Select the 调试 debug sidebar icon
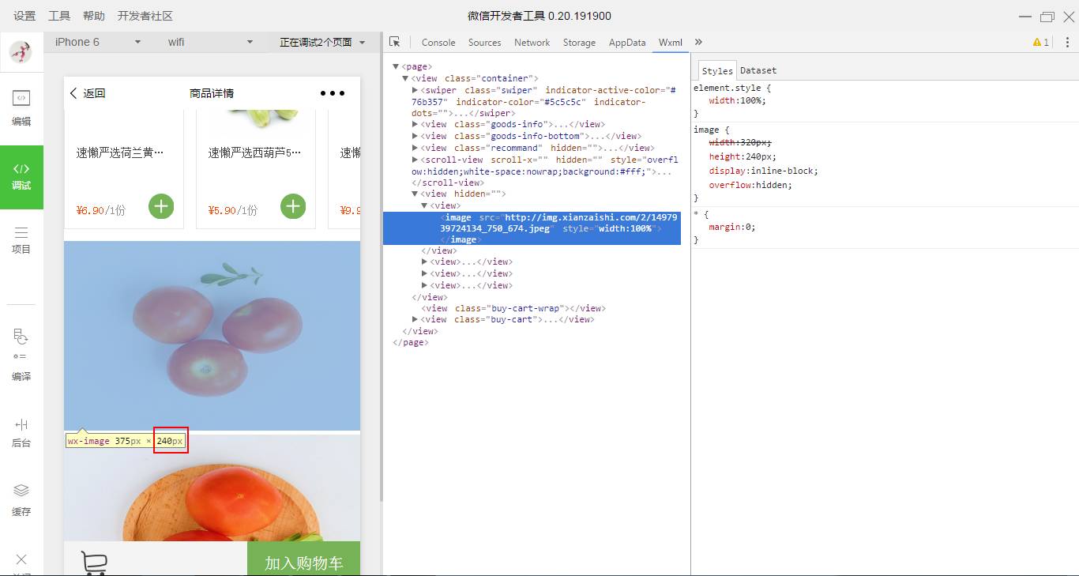Image resolution: width=1079 pixels, height=576 pixels. pyautogui.click(x=21, y=176)
